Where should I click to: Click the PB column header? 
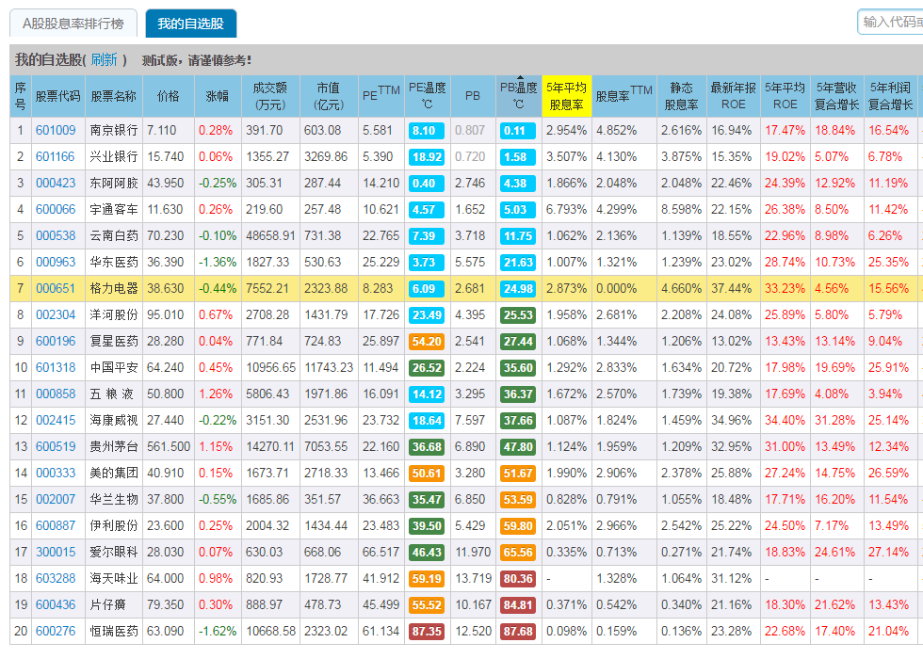click(473, 96)
